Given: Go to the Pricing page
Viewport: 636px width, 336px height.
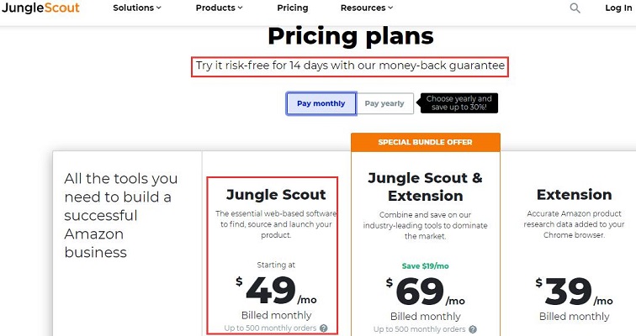Looking at the screenshot, I should pos(292,8).
